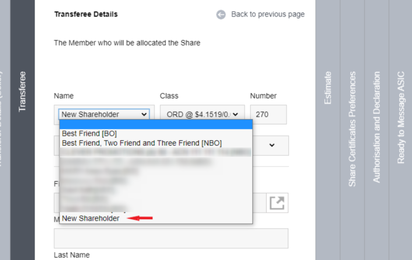
Task: Click the circular back arrow icon
Action: 221,14
